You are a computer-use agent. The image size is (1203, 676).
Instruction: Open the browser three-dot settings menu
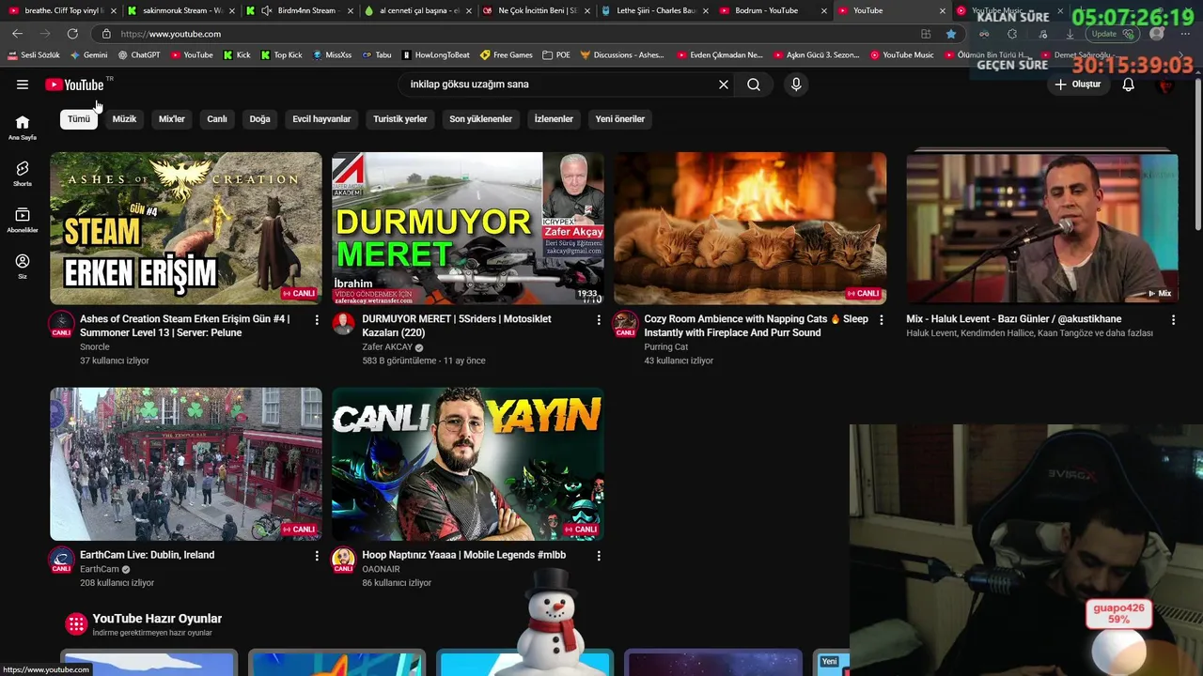click(x=1185, y=34)
